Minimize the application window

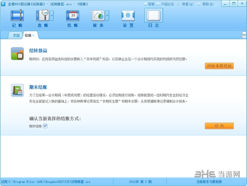point(225,3)
